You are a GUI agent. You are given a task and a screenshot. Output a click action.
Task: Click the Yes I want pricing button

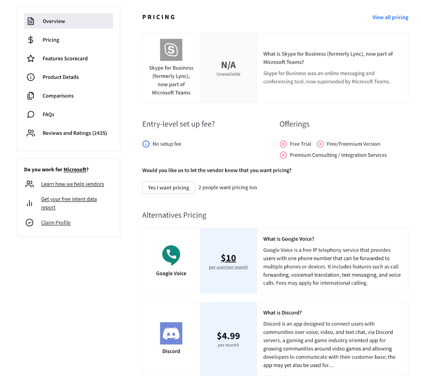click(168, 187)
